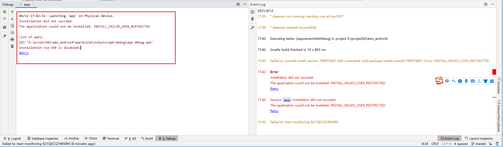Click Retry under Session 'app' entry
503x147 pixels.
(x=274, y=111)
